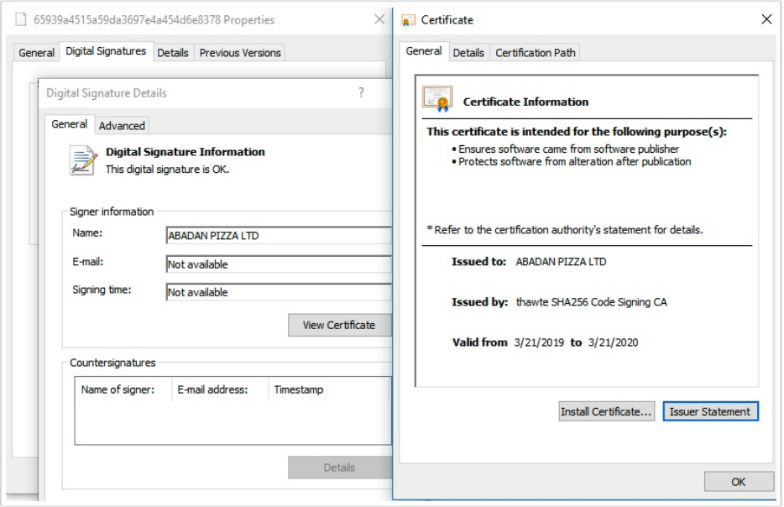Switch to the Advanced tab in Digital Signature Details

point(122,126)
